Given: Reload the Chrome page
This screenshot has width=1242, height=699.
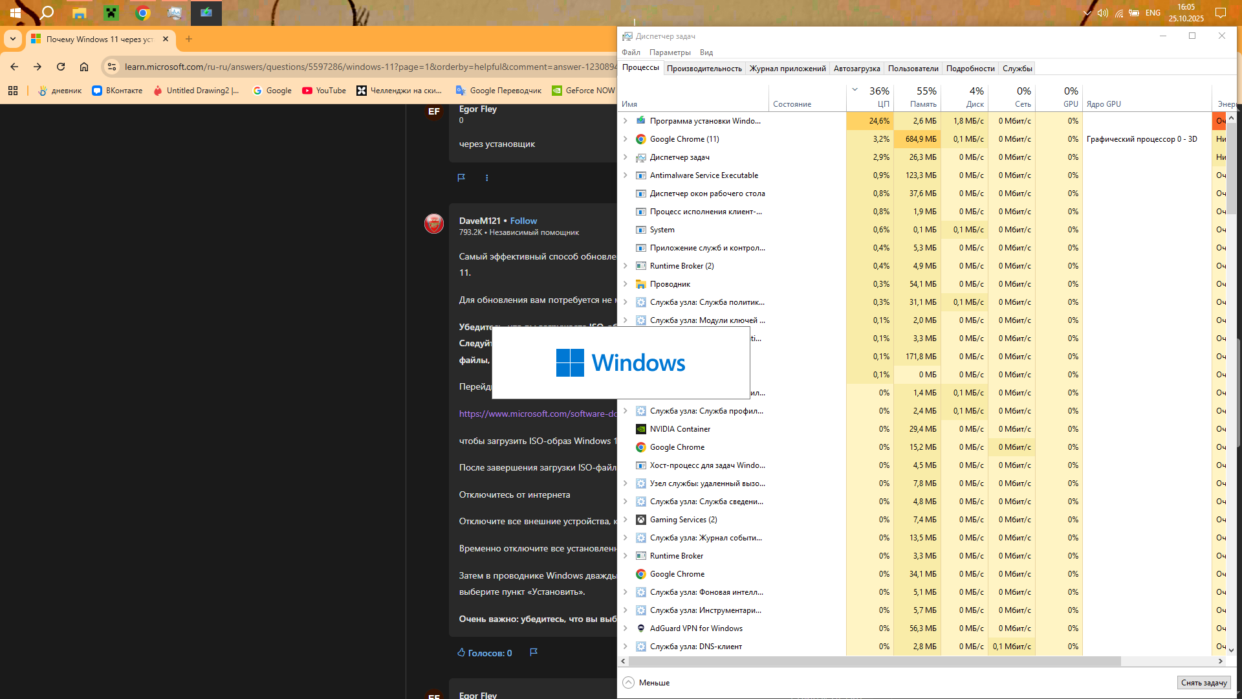Looking at the screenshot, I should tap(61, 67).
